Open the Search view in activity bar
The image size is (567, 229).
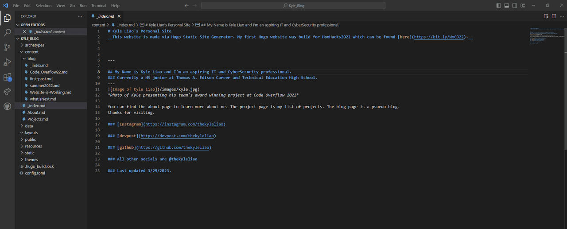pos(7,33)
